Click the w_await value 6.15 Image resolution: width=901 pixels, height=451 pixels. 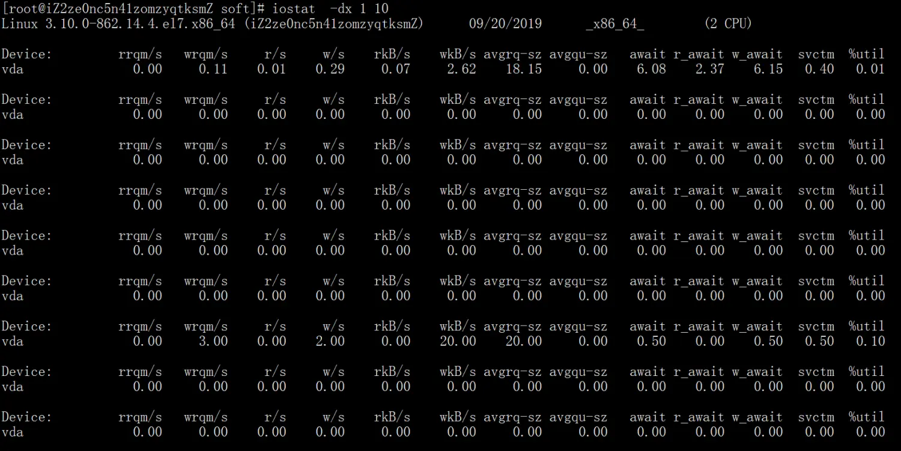[x=768, y=69]
